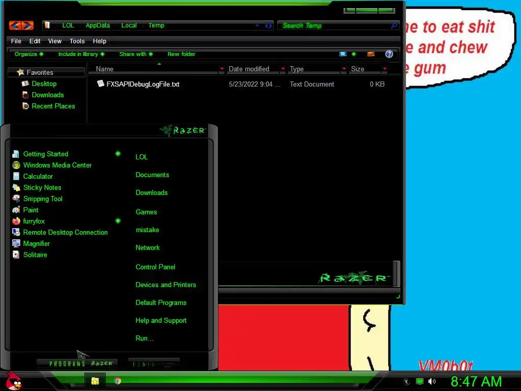Screen dimensions: 521x391
Task: Open Network from Start menu
Action: pos(148,248)
